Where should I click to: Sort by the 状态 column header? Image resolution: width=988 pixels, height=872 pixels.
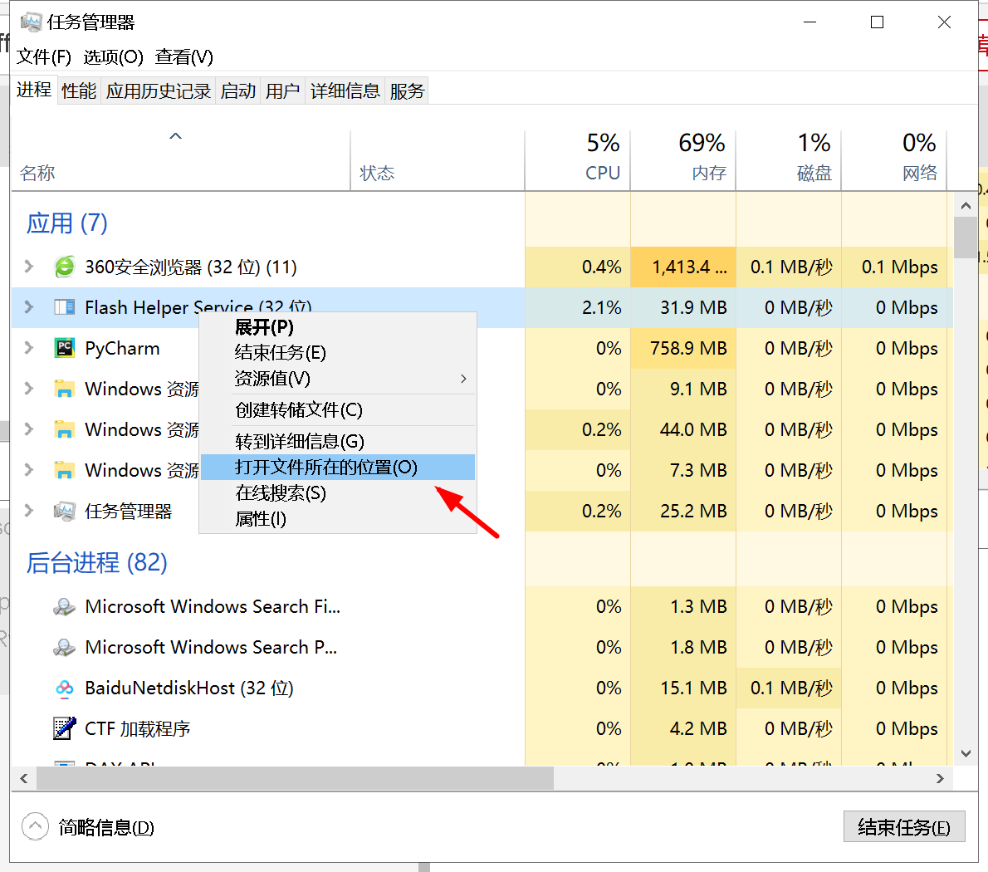click(x=438, y=160)
